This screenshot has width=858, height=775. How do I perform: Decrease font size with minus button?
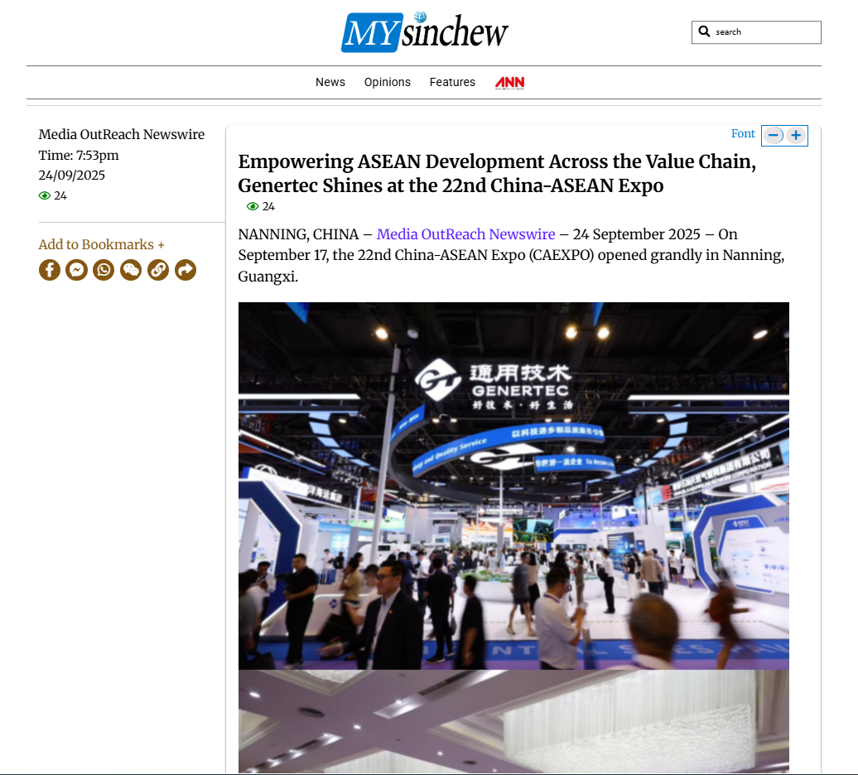click(x=774, y=135)
